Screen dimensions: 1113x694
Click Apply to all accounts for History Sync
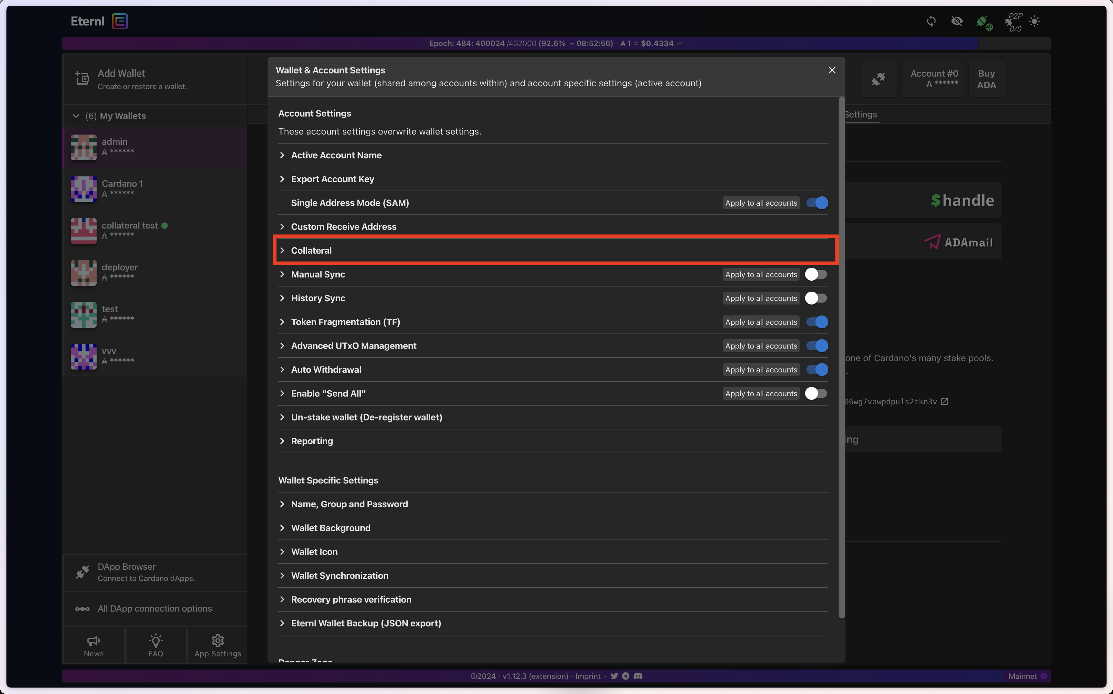pos(761,298)
